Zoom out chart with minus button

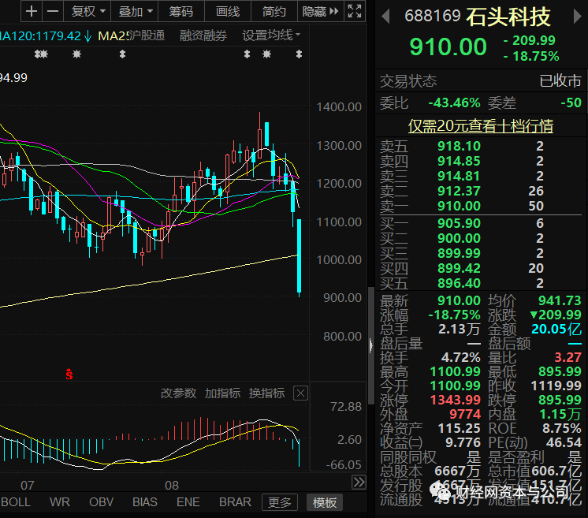(x=53, y=11)
